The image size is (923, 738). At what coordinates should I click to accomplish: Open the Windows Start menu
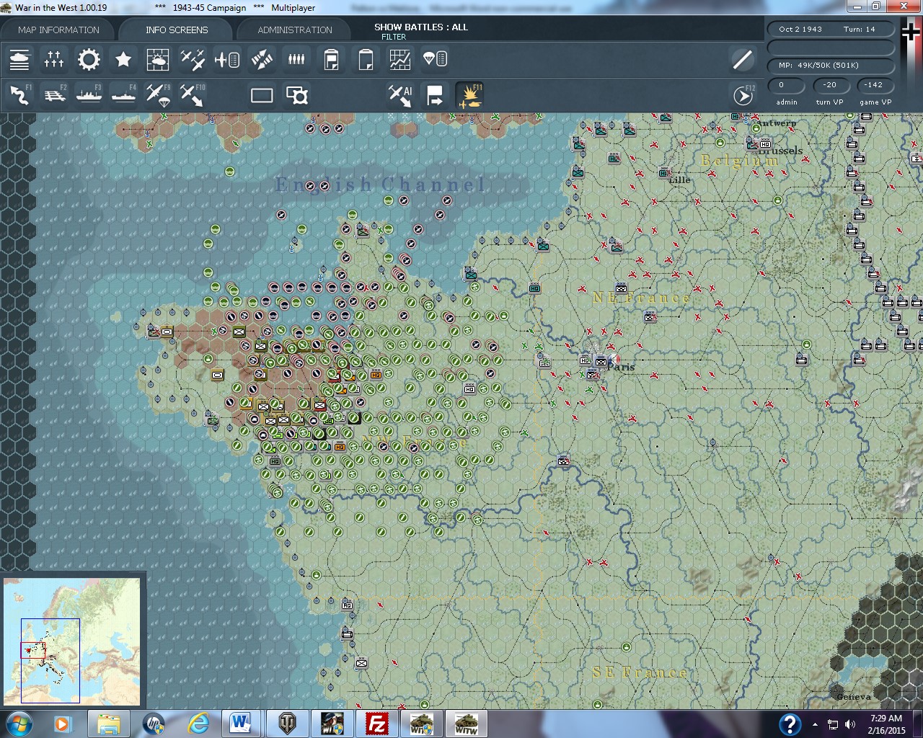pos(19,724)
